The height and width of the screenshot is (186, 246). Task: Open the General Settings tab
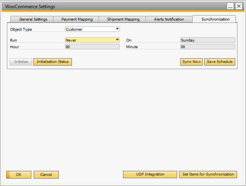[33, 19]
